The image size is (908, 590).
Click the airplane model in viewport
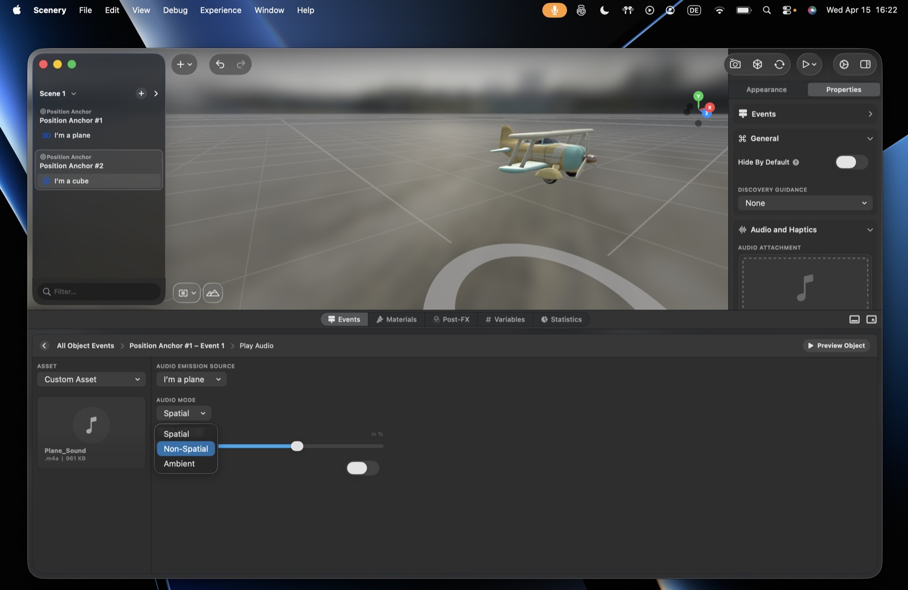coord(545,153)
